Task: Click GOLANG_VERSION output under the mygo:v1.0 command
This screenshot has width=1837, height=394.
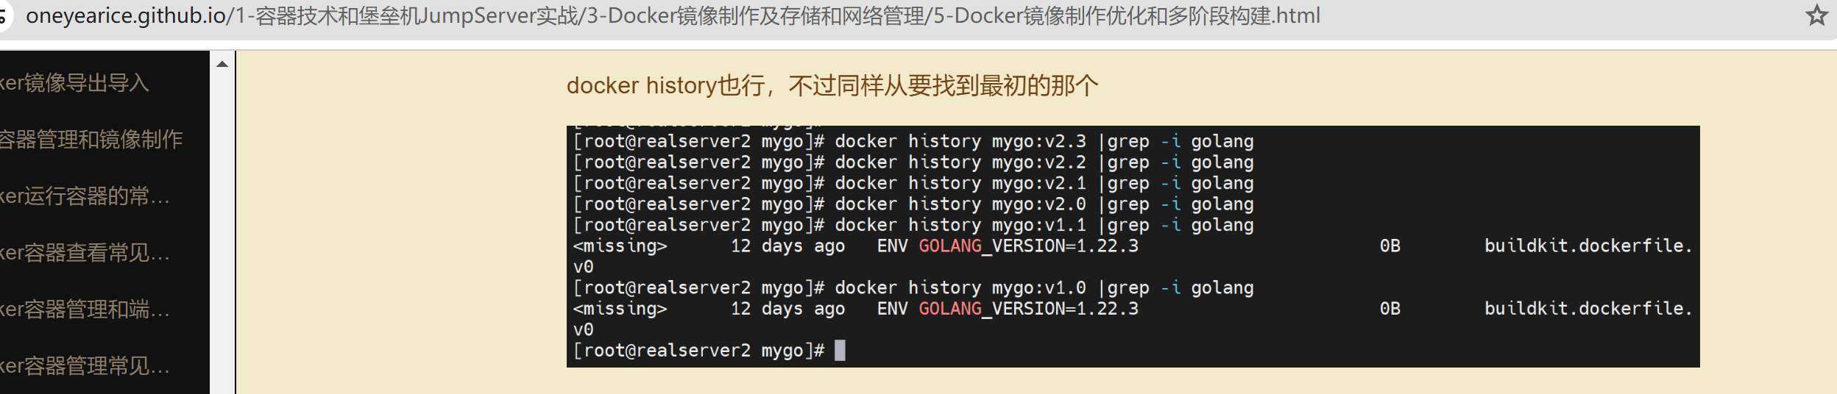Action: click(x=1027, y=309)
